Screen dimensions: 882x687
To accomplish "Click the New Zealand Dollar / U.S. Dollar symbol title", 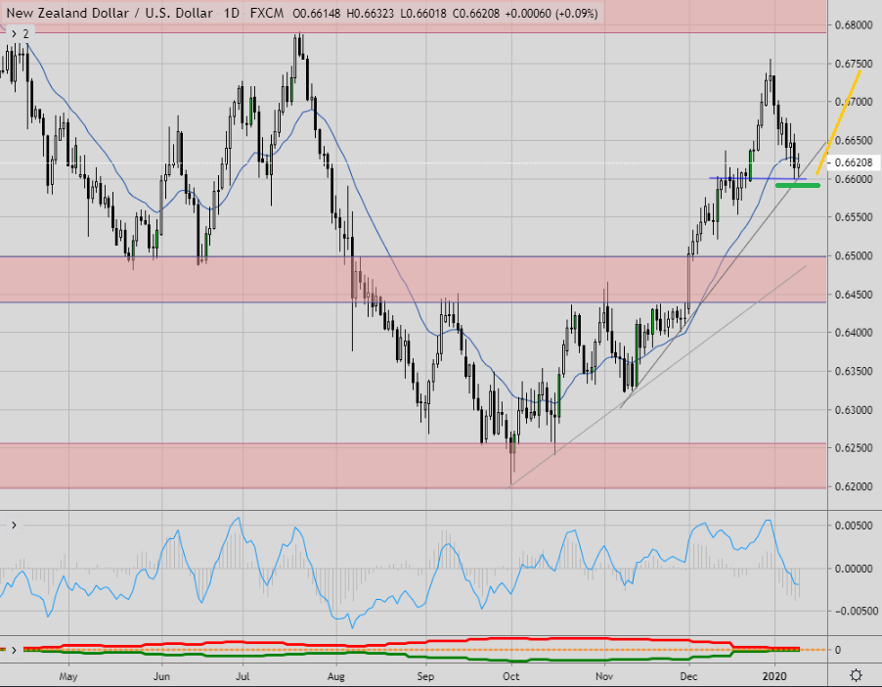I will coord(110,13).
